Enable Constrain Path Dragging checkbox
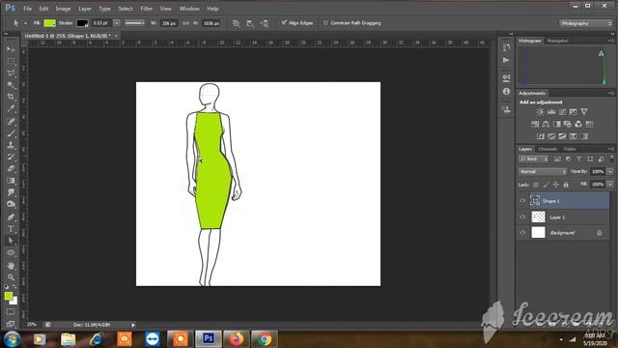 pyautogui.click(x=325, y=23)
